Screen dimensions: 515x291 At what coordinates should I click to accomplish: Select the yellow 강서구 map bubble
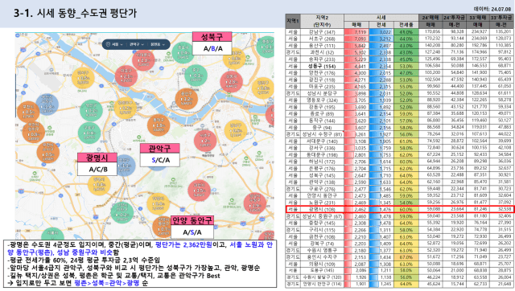click(x=84, y=79)
